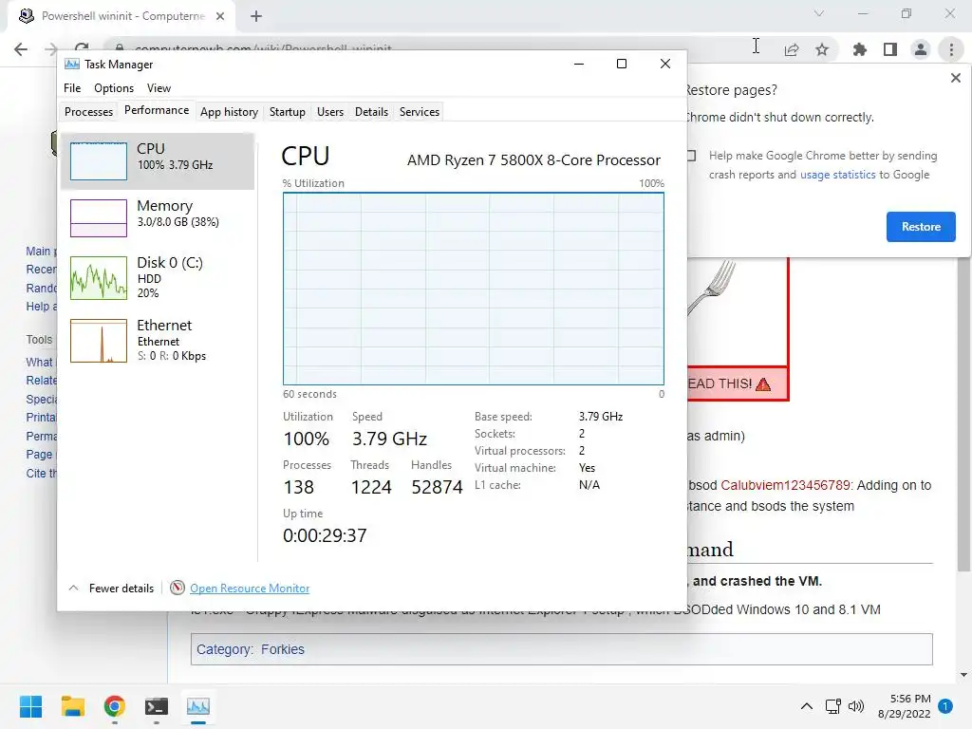Screen dimensions: 972x729
Task: Click the Threads value 1224
Action: click(x=371, y=487)
